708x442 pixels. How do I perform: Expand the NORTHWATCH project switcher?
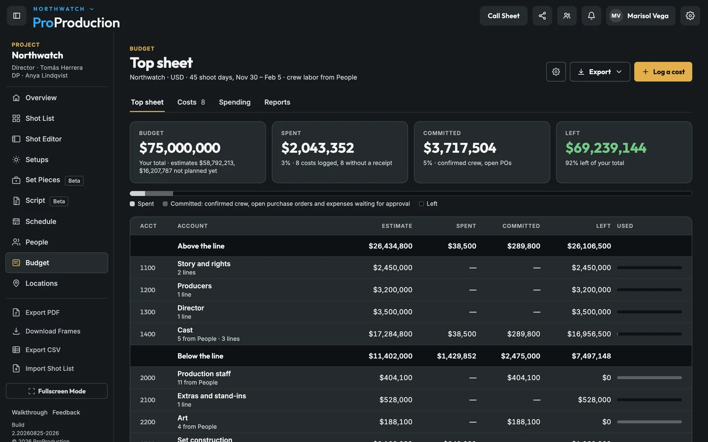tap(63, 9)
